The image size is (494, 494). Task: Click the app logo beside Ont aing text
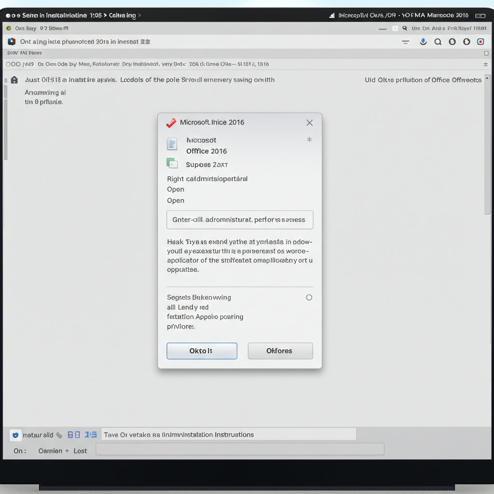coord(12,41)
